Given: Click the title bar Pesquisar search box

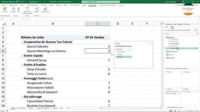Looking at the screenshot, I should tap(101, 2).
